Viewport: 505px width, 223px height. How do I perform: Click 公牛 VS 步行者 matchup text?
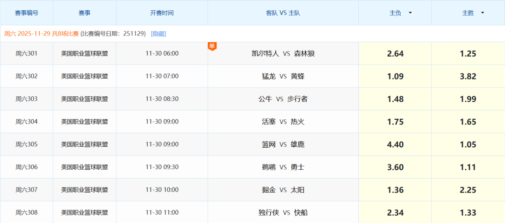pyautogui.click(x=283, y=99)
